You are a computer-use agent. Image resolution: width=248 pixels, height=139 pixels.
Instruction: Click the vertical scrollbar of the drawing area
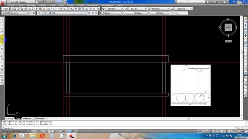pos(241,66)
